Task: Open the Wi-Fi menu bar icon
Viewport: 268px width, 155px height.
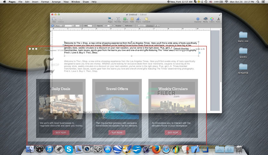Action: point(226,2)
